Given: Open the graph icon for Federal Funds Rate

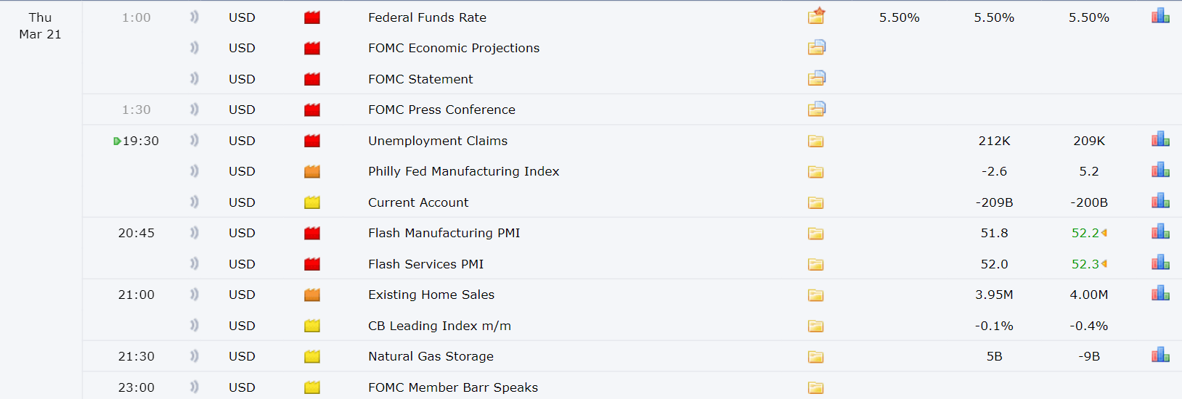Looking at the screenshot, I should (x=1160, y=16).
